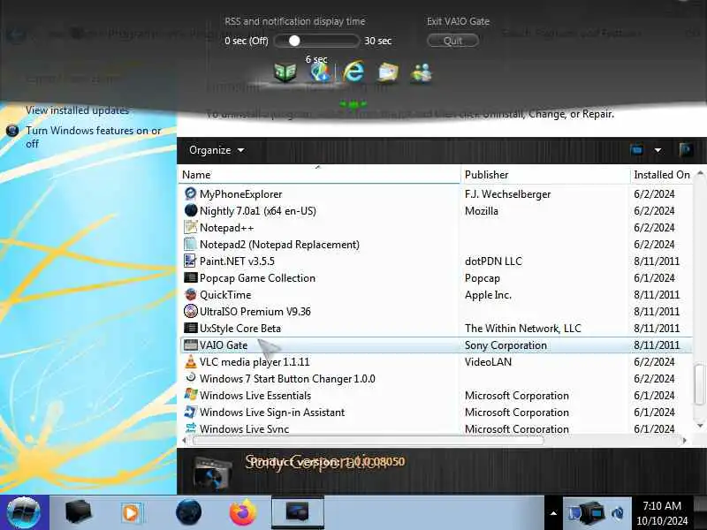707x530 pixels.
Task: Click the back arrow in the window header
Action: (16, 34)
